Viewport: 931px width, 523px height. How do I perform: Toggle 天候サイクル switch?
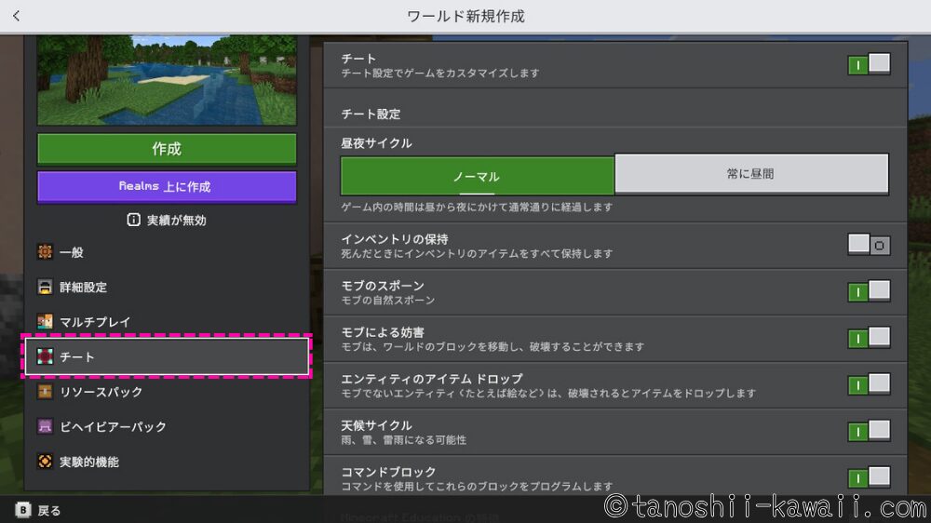coord(869,431)
